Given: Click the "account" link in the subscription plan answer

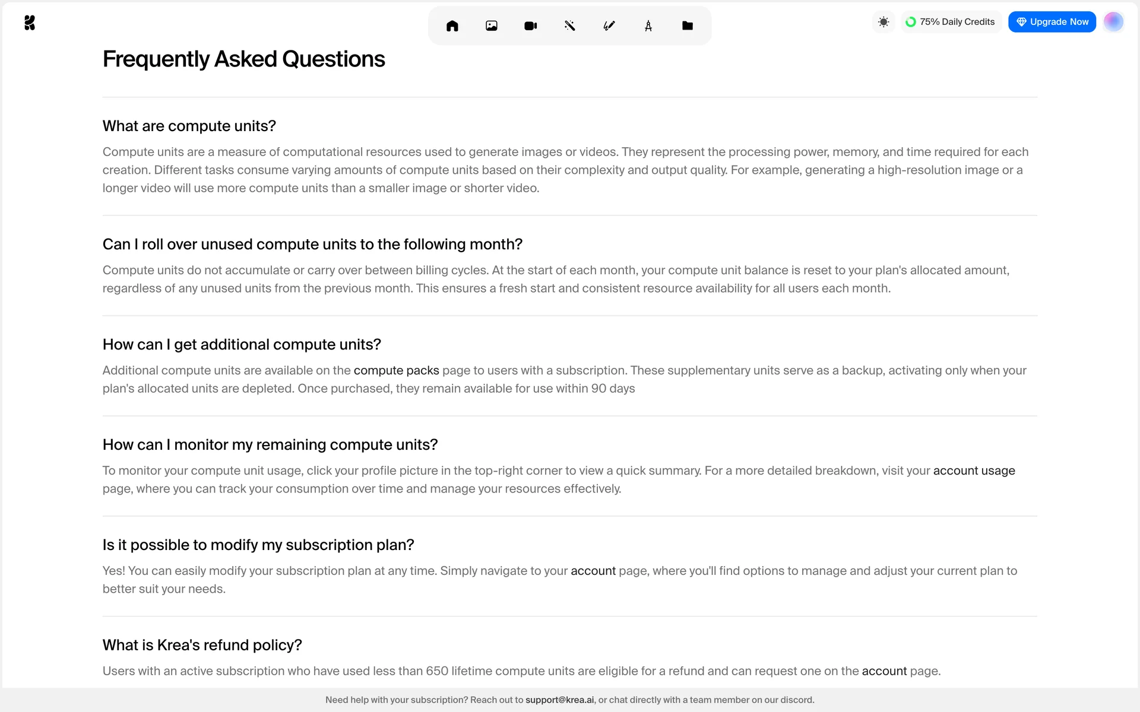Looking at the screenshot, I should pos(593,571).
